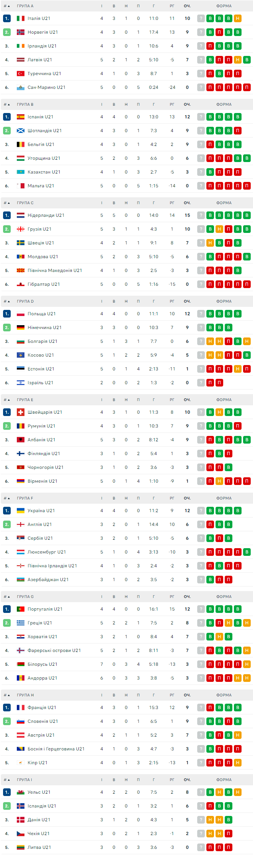Click the РГ column header in Група C
Screen dimensions: 253x855
point(172,203)
